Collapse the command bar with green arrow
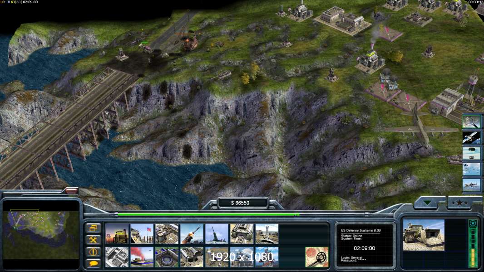Image resolution: width=484 pixels, height=272 pixels. click(x=428, y=203)
